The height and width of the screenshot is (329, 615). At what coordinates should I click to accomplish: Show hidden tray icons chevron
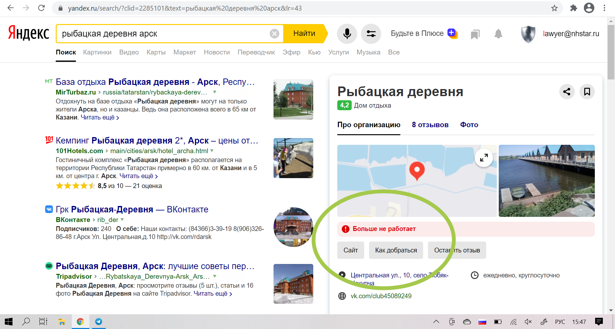pyautogui.click(x=436, y=322)
